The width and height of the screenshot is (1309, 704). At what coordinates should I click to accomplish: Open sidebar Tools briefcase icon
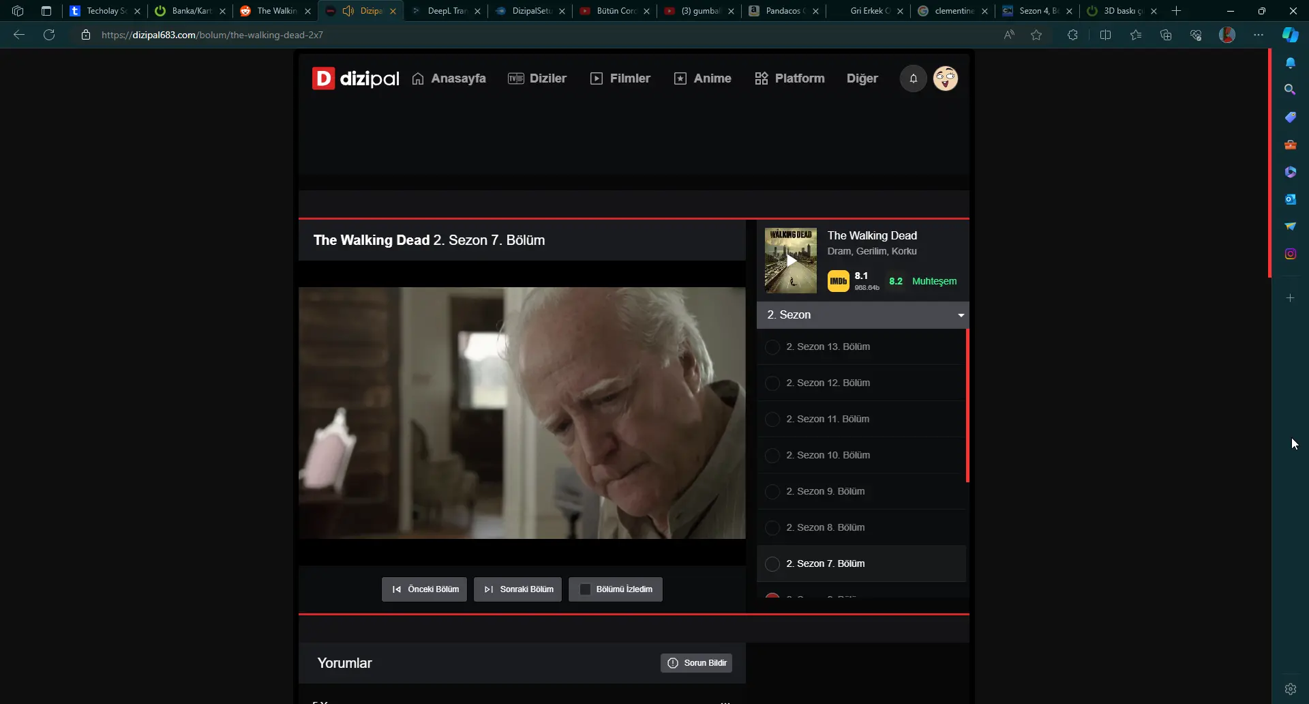tap(1290, 145)
